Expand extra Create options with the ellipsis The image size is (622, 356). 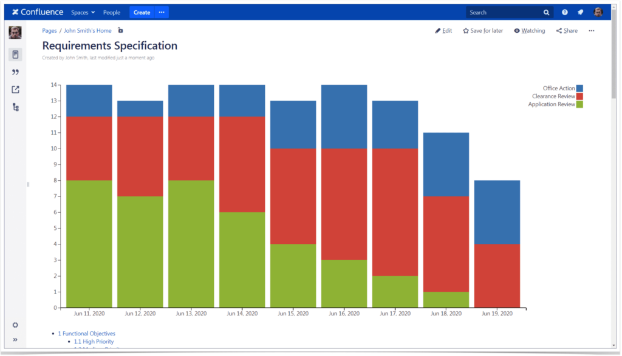161,12
